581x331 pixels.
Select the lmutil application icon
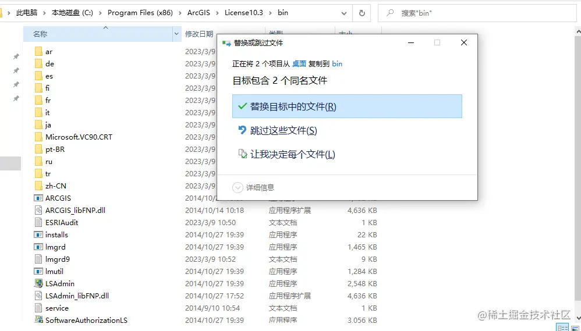tap(38, 272)
